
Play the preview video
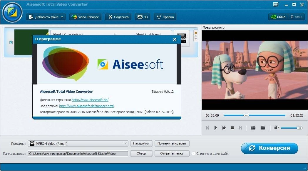pyautogui.click(x=215, y=128)
